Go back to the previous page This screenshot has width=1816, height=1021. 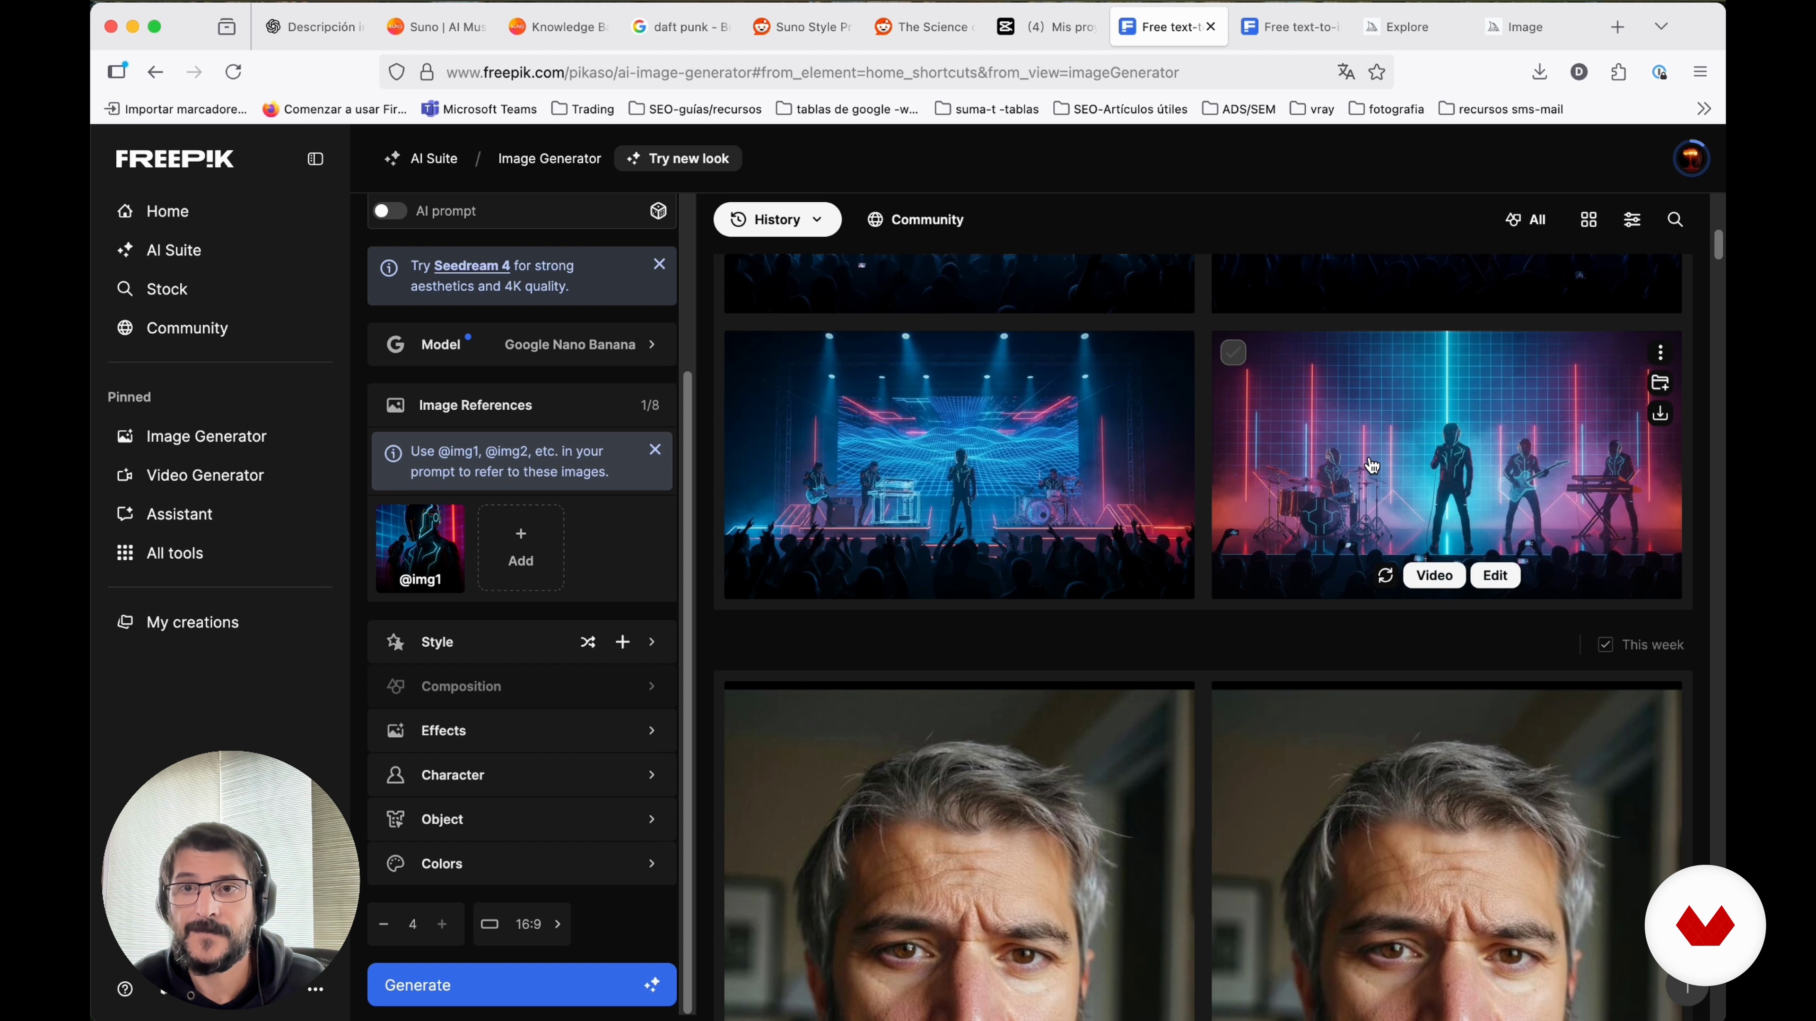tap(155, 72)
